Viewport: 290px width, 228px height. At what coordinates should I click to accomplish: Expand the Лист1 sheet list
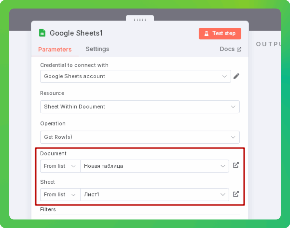tap(155, 195)
